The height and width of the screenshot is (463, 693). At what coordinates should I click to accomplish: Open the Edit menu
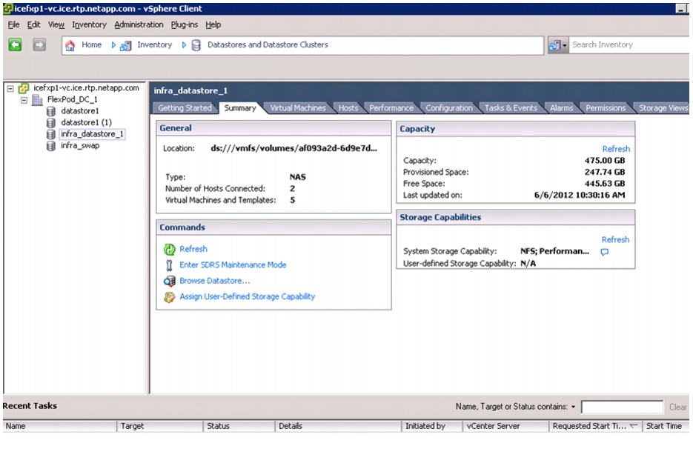[33, 24]
